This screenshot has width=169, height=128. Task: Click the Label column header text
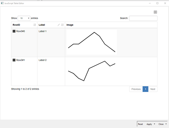[x=42, y=25]
